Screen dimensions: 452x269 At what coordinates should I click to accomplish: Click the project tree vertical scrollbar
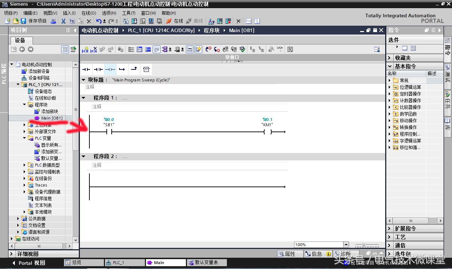(x=75, y=110)
